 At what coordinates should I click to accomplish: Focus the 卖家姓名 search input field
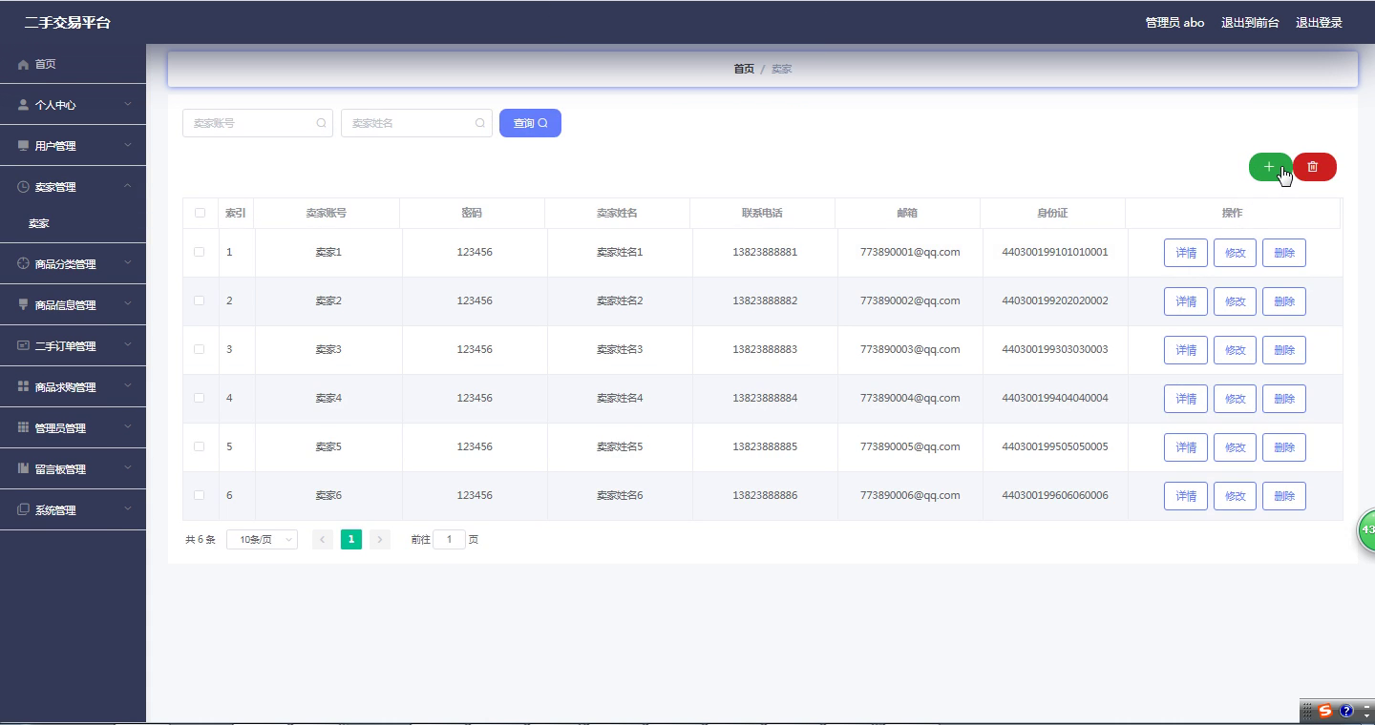pyautogui.click(x=416, y=123)
